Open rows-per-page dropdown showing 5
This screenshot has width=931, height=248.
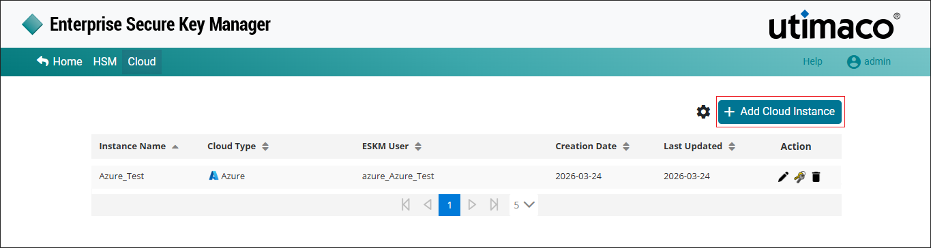[524, 204]
